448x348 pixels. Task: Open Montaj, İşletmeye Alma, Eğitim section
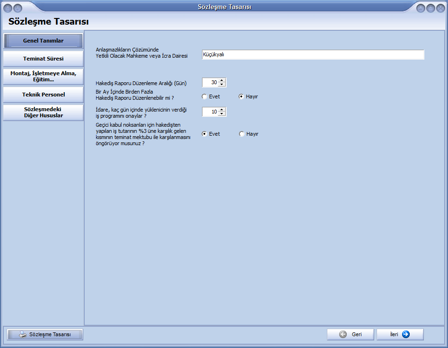[x=43, y=76]
